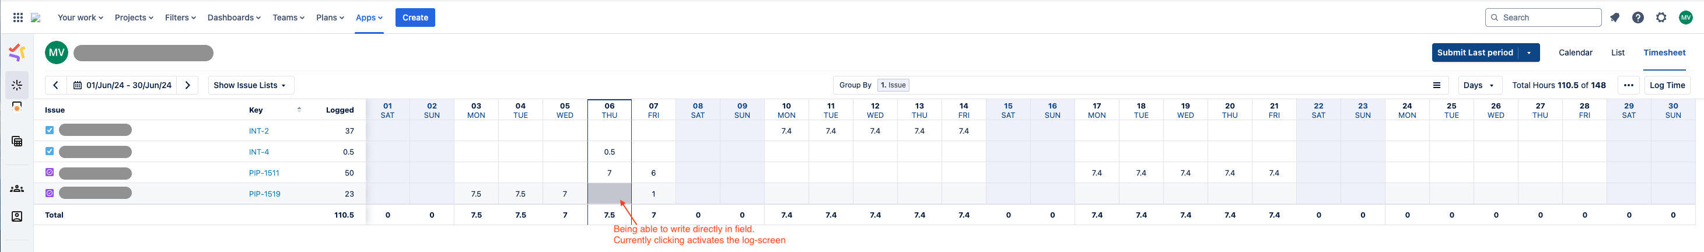Switch to the List tab
The height and width of the screenshot is (252, 1704).
pos(1617,53)
